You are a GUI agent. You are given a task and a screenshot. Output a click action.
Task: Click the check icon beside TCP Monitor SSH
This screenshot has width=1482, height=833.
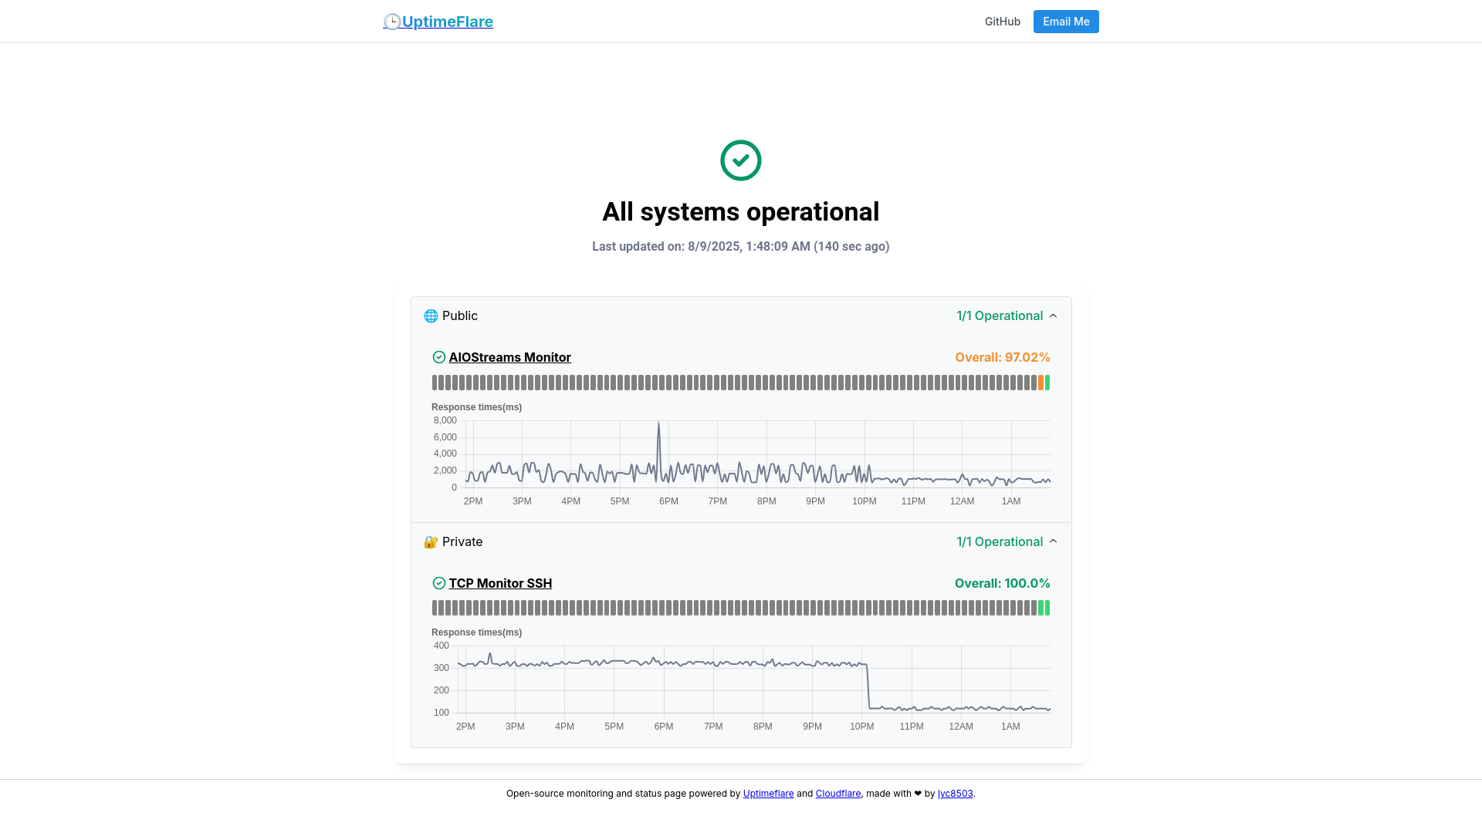pos(439,583)
